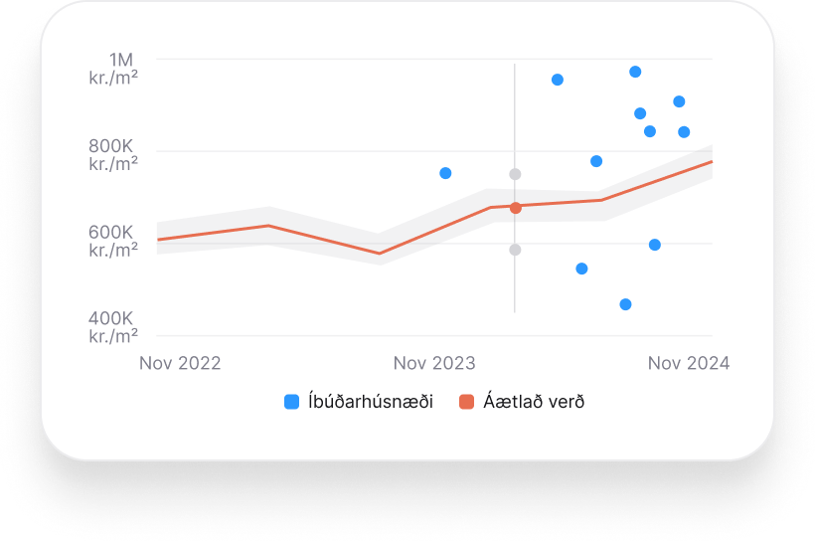
Task: Click the 1M kr./m² y-axis label
Action: (113, 68)
